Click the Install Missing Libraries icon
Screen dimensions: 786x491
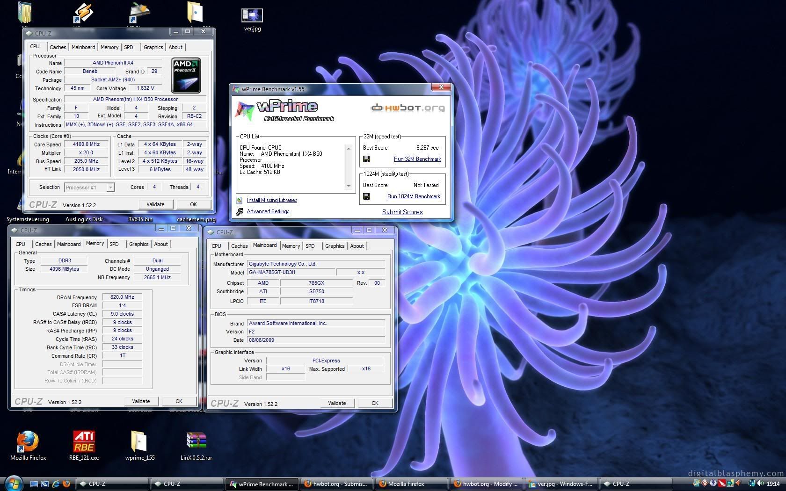pyautogui.click(x=240, y=200)
